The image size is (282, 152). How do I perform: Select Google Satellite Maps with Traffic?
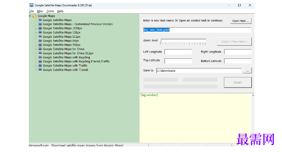coord(65,66)
